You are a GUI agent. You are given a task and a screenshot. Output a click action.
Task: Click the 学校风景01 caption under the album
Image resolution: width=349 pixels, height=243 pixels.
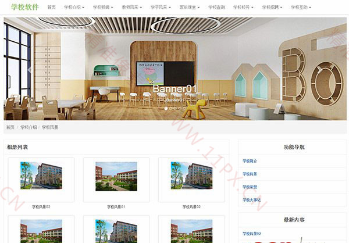tap(116, 207)
